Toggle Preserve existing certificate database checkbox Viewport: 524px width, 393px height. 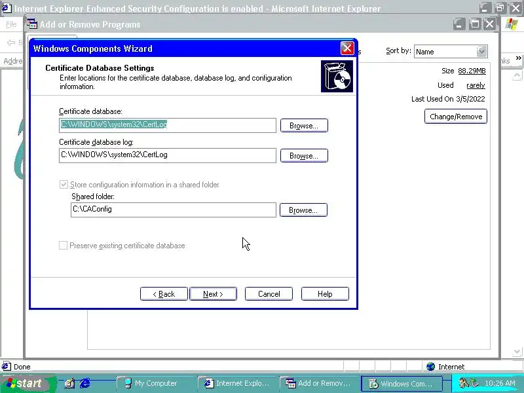click(63, 245)
